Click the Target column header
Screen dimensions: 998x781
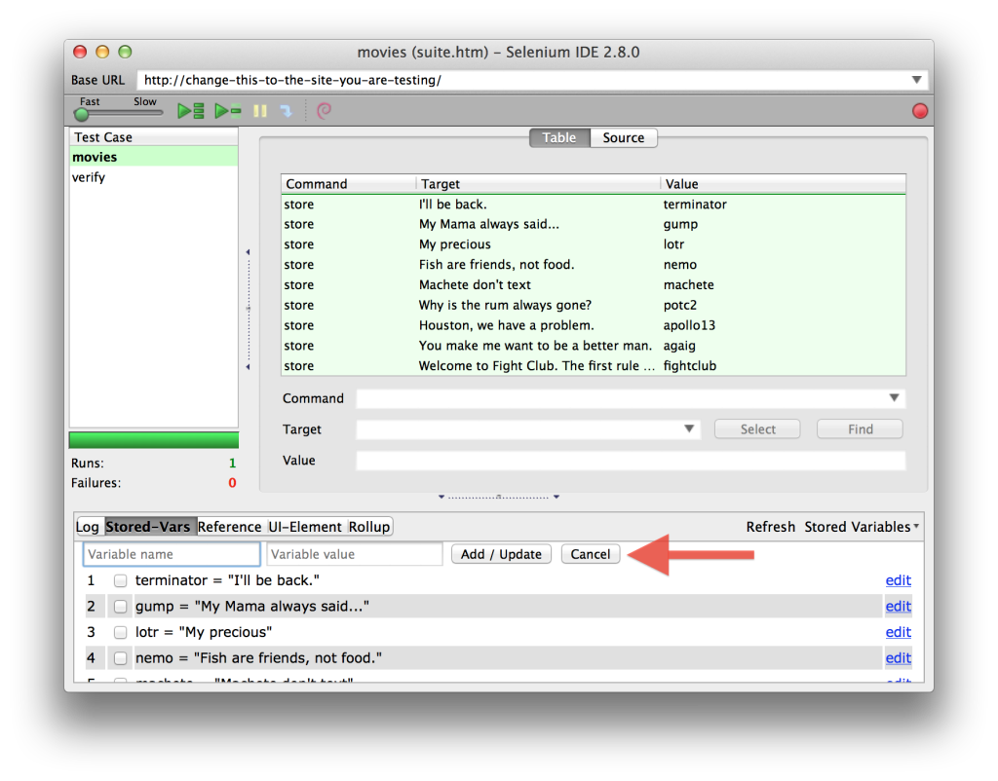coord(538,184)
